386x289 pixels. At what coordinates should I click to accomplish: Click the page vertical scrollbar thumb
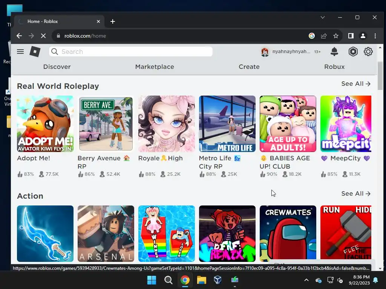pyautogui.click(x=380, y=75)
